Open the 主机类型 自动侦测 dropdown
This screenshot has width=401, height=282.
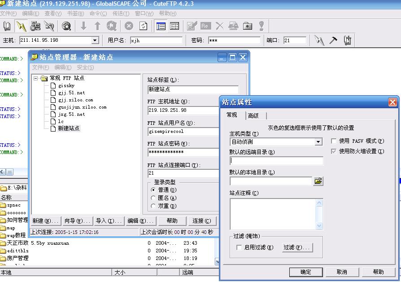[318, 141]
